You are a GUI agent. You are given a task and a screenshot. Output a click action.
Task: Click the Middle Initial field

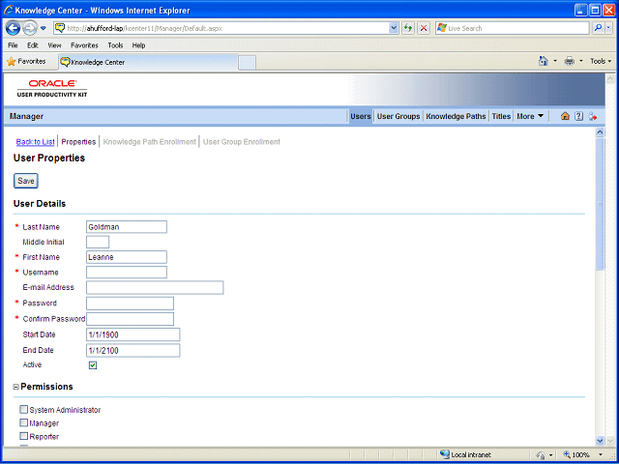point(98,242)
